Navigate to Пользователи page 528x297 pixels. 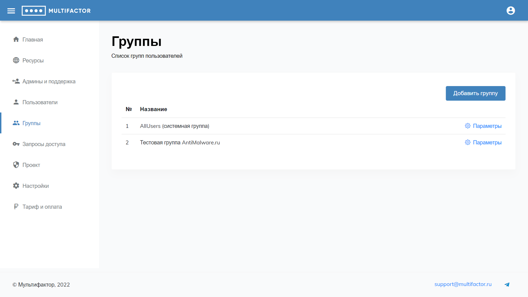[x=40, y=102]
